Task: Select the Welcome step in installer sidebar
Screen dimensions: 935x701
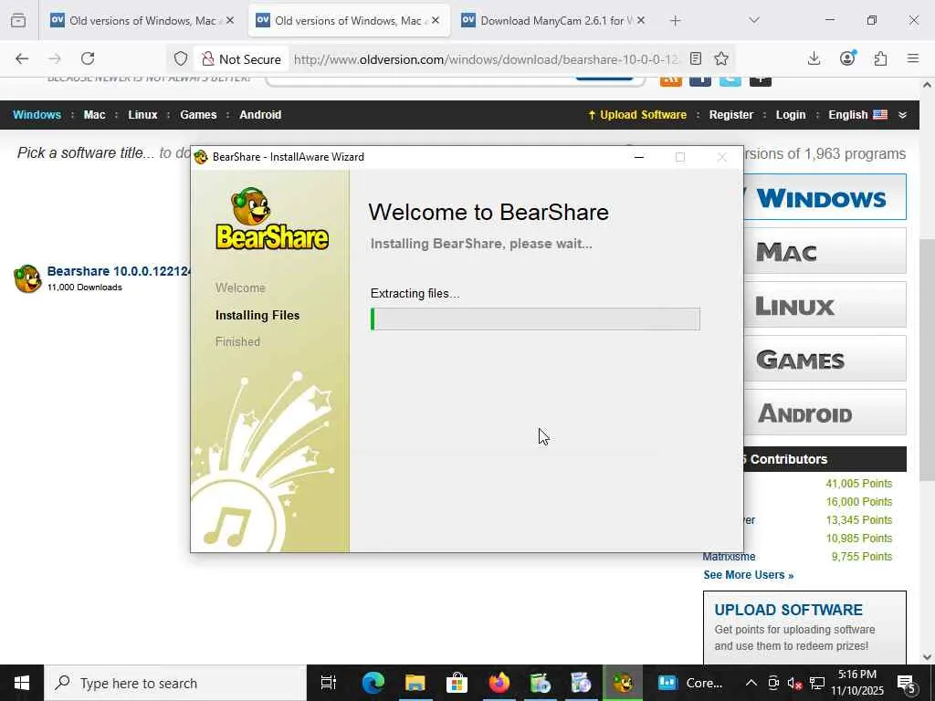Action: [240, 288]
